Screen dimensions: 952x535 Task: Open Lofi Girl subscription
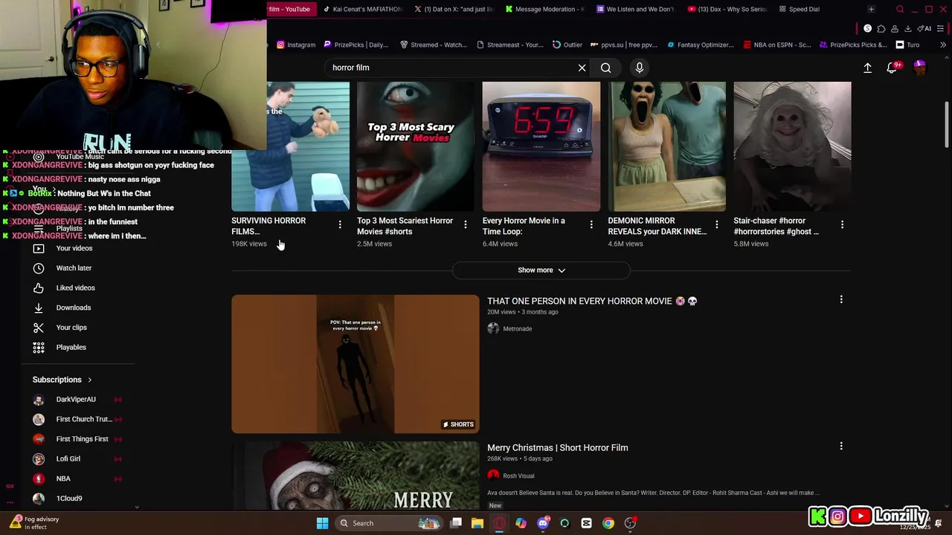(x=68, y=459)
